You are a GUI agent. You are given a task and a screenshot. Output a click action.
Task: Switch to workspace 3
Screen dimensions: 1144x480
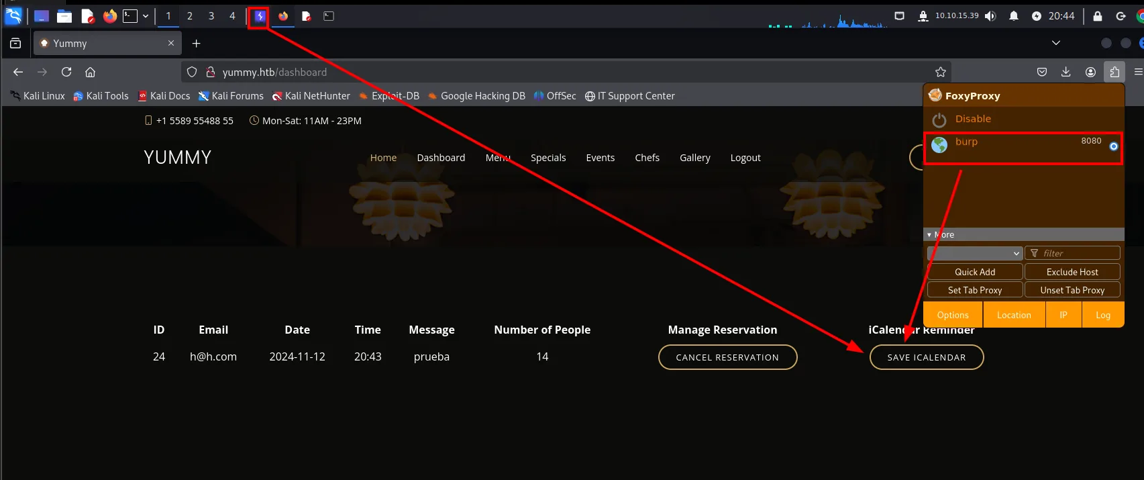coord(211,16)
